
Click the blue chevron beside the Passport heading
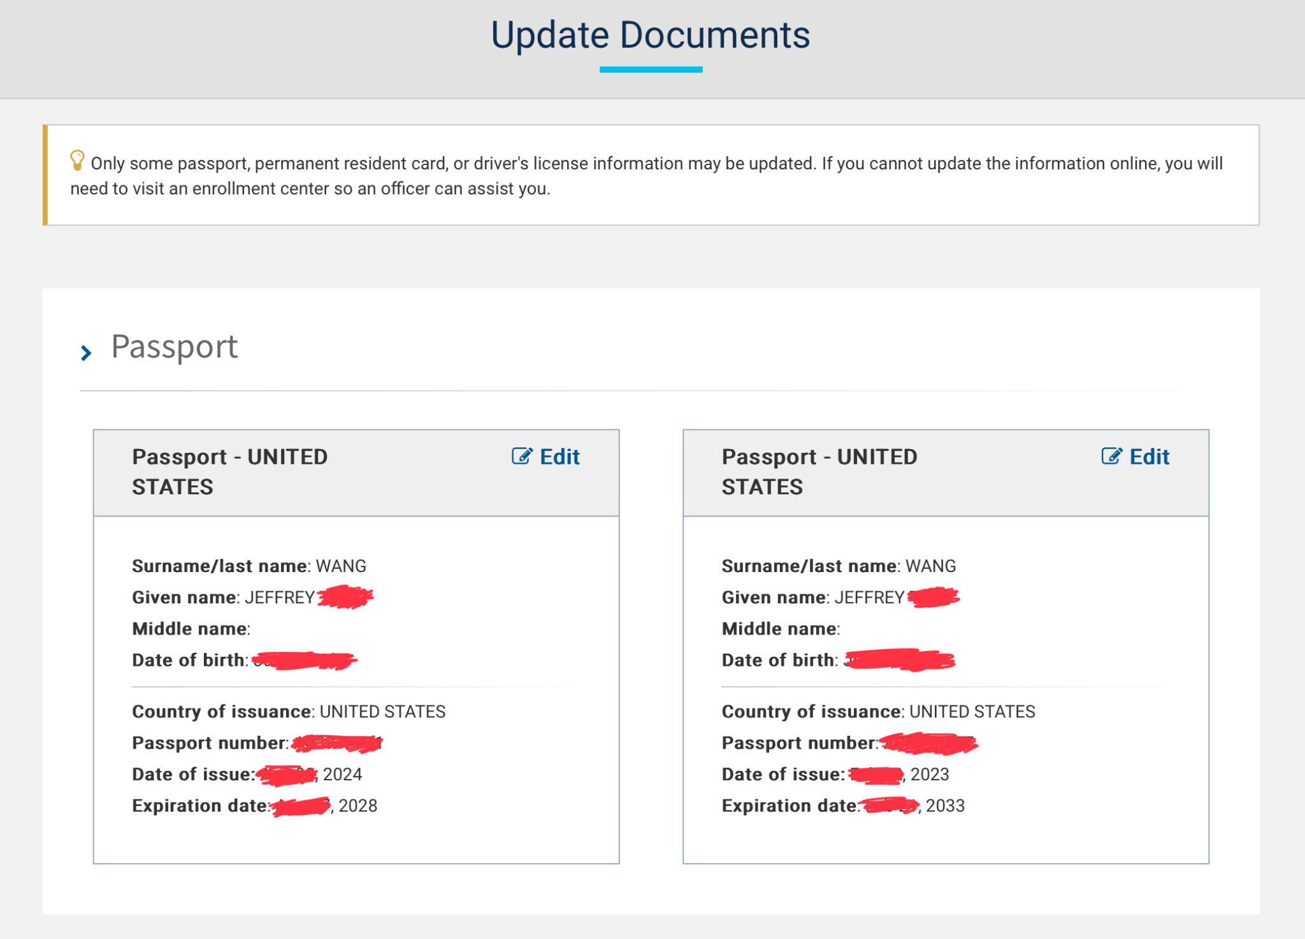(85, 354)
